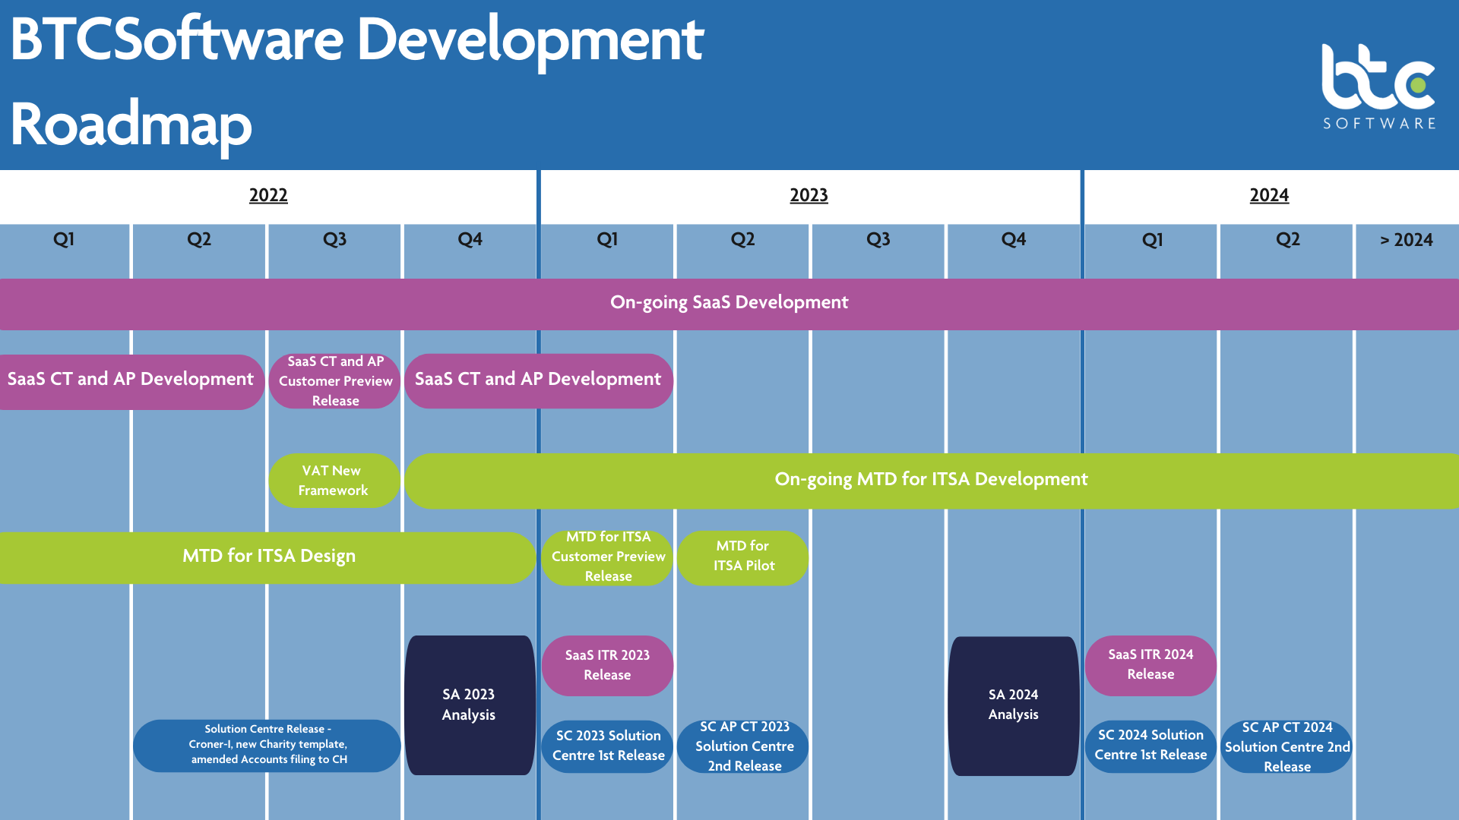Select the SaaS ITR 2024 Release bubble

1150,665
